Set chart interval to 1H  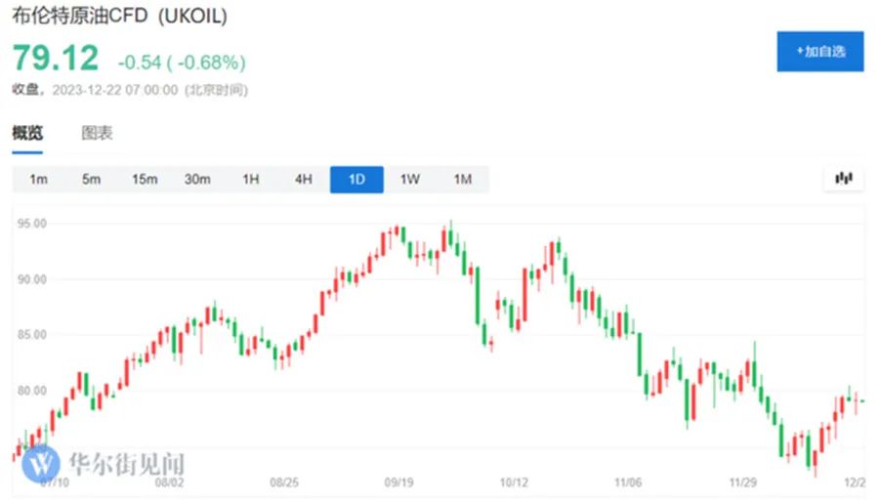click(251, 180)
